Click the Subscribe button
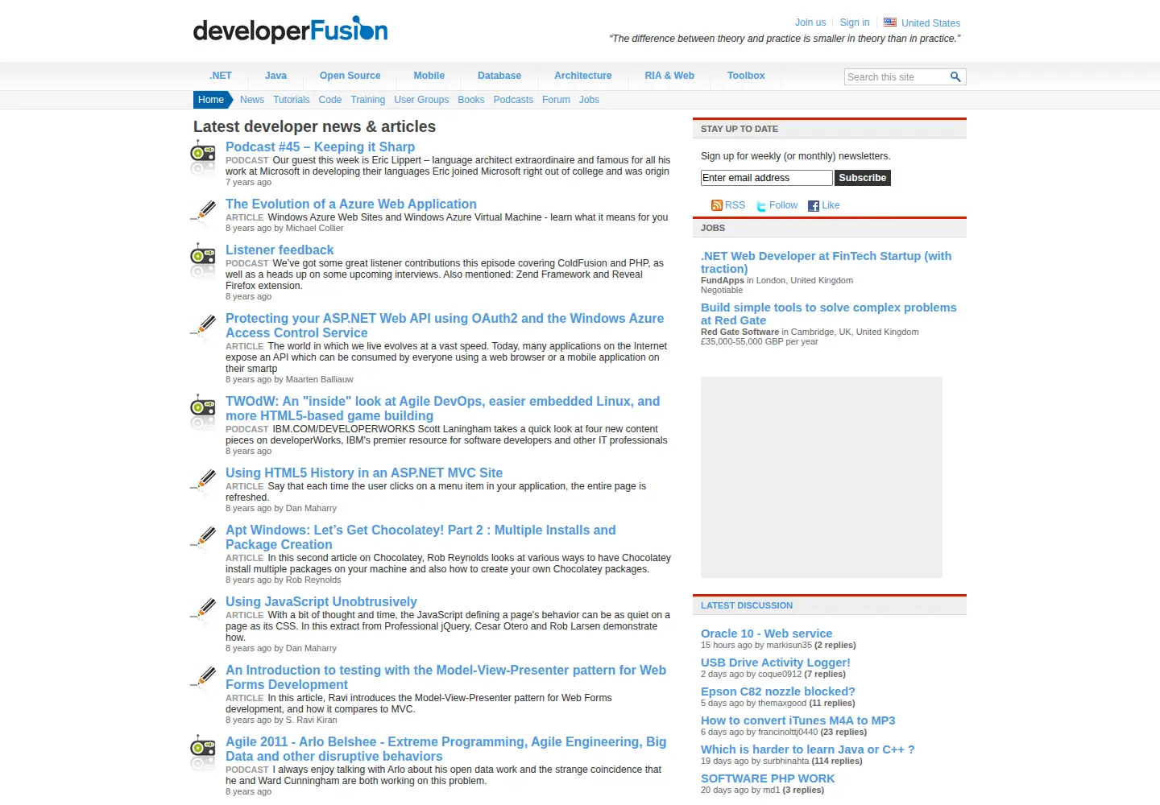Screen dimensions: 1160x805 [862, 178]
